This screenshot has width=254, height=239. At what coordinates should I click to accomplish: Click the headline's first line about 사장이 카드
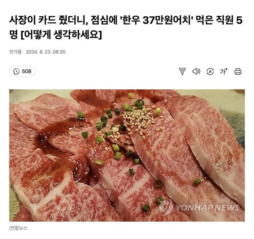(x=126, y=20)
